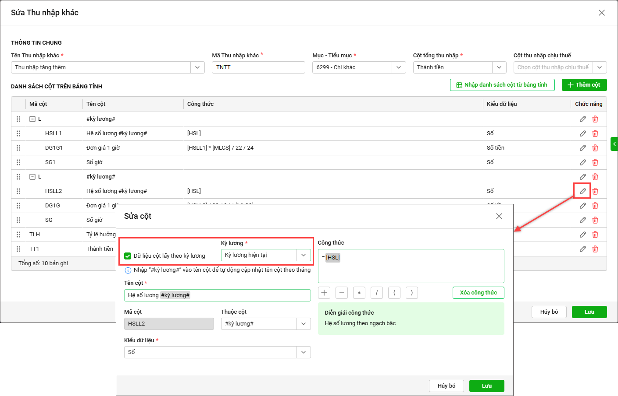Image resolution: width=618 pixels, height=396 pixels.
Task: Collapse the first L group row
Action: click(32, 119)
